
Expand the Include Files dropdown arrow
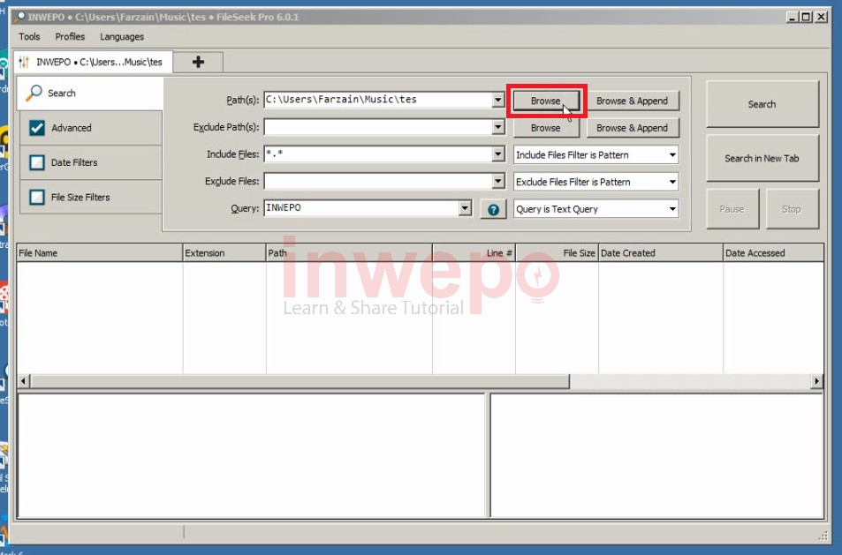tap(498, 154)
